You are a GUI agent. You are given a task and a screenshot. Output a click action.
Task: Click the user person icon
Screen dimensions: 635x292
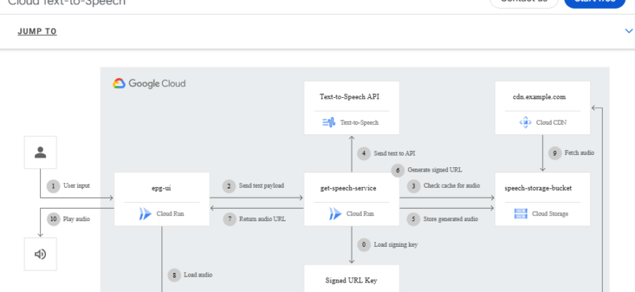point(40,153)
